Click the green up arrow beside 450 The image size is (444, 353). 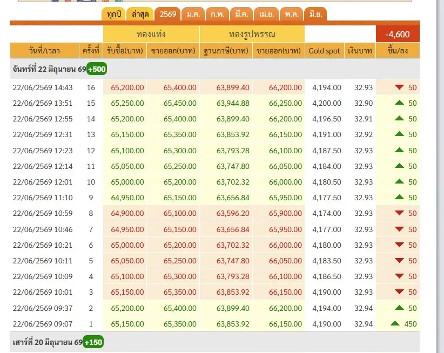click(395, 323)
